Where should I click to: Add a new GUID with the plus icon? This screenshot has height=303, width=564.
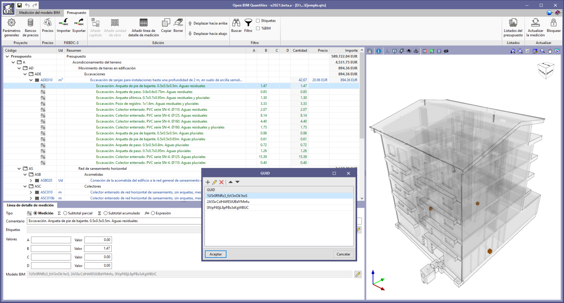click(208, 182)
